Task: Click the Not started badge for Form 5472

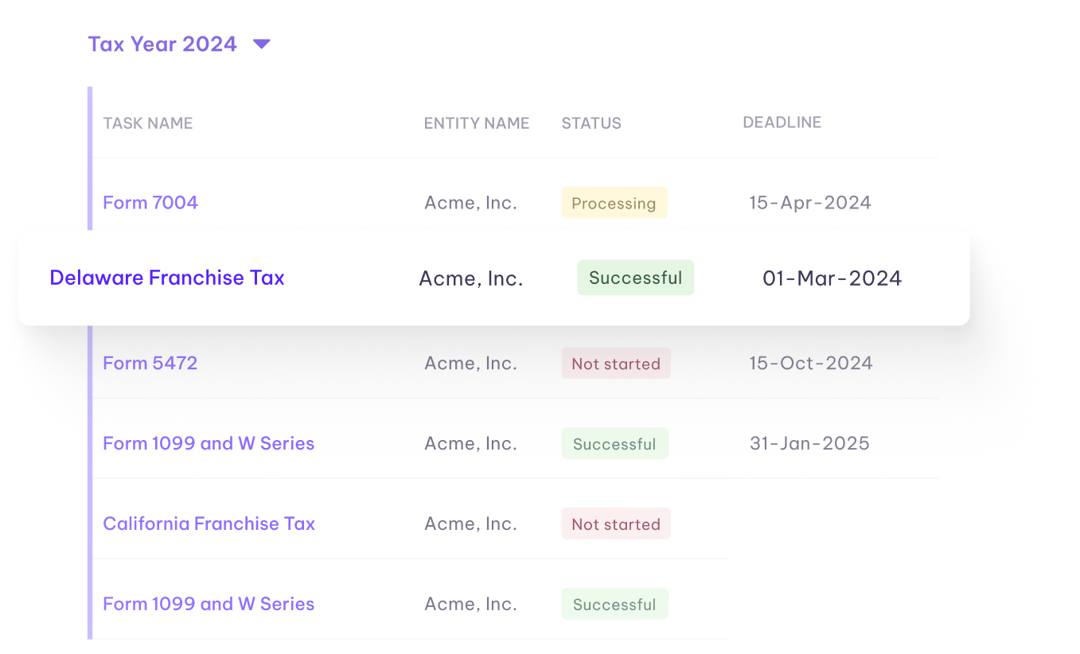Action: pyautogui.click(x=615, y=363)
